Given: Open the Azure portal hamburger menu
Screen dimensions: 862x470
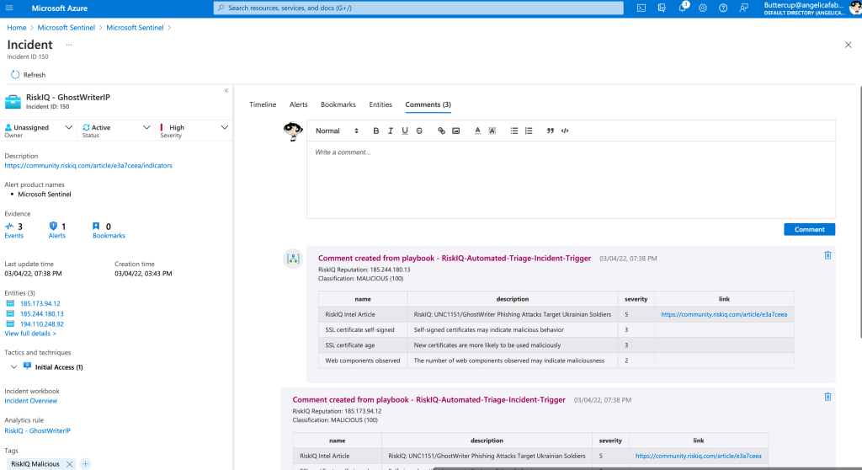Looking at the screenshot, I should (13, 8).
